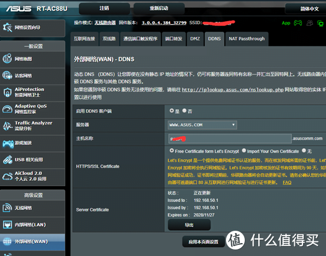326x256 pixels.
Task: Select Import Your Own Certificate option
Action: click(x=244, y=150)
